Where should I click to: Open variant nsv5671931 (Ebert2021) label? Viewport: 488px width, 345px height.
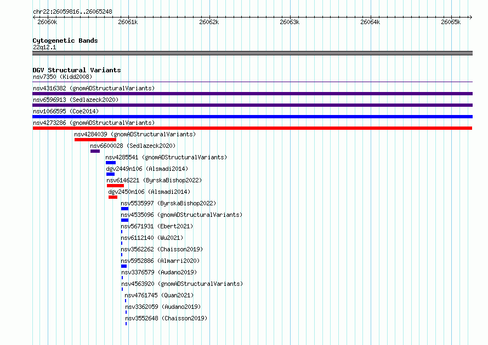(x=157, y=226)
